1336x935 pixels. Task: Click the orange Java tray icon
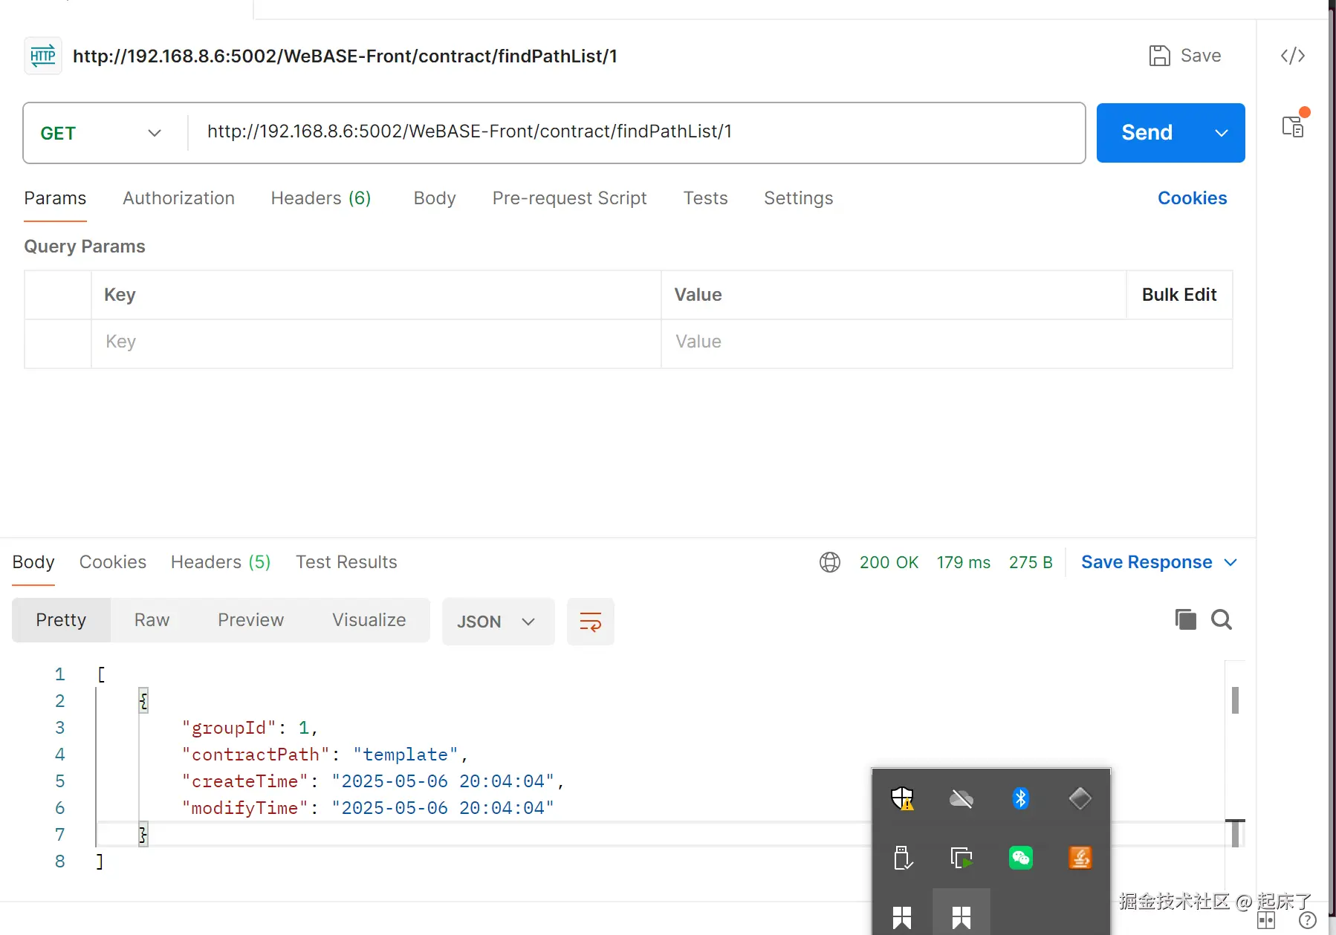point(1080,858)
